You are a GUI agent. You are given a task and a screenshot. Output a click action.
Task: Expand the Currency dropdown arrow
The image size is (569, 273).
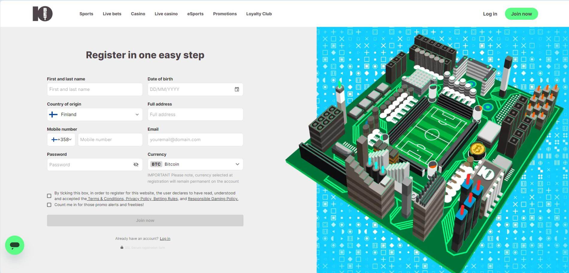[237, 164]
